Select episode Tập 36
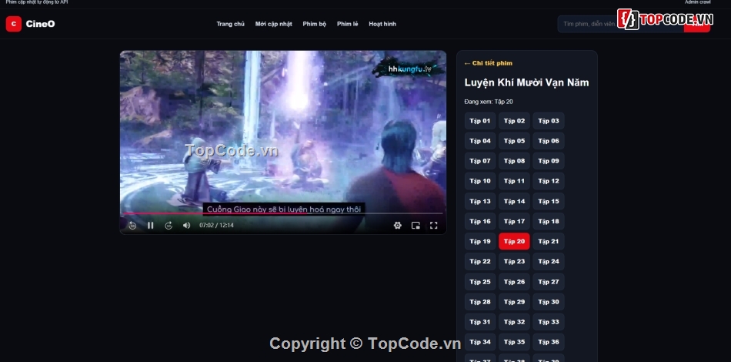Image resolution: width=731 pixels, height=362 pixels. [549, 342]
